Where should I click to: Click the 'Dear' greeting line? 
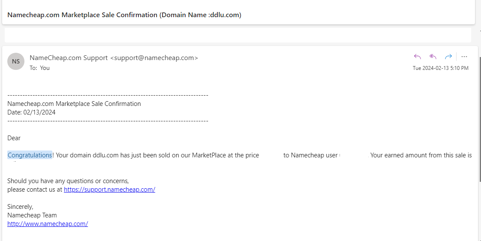[x=14, y=138]
